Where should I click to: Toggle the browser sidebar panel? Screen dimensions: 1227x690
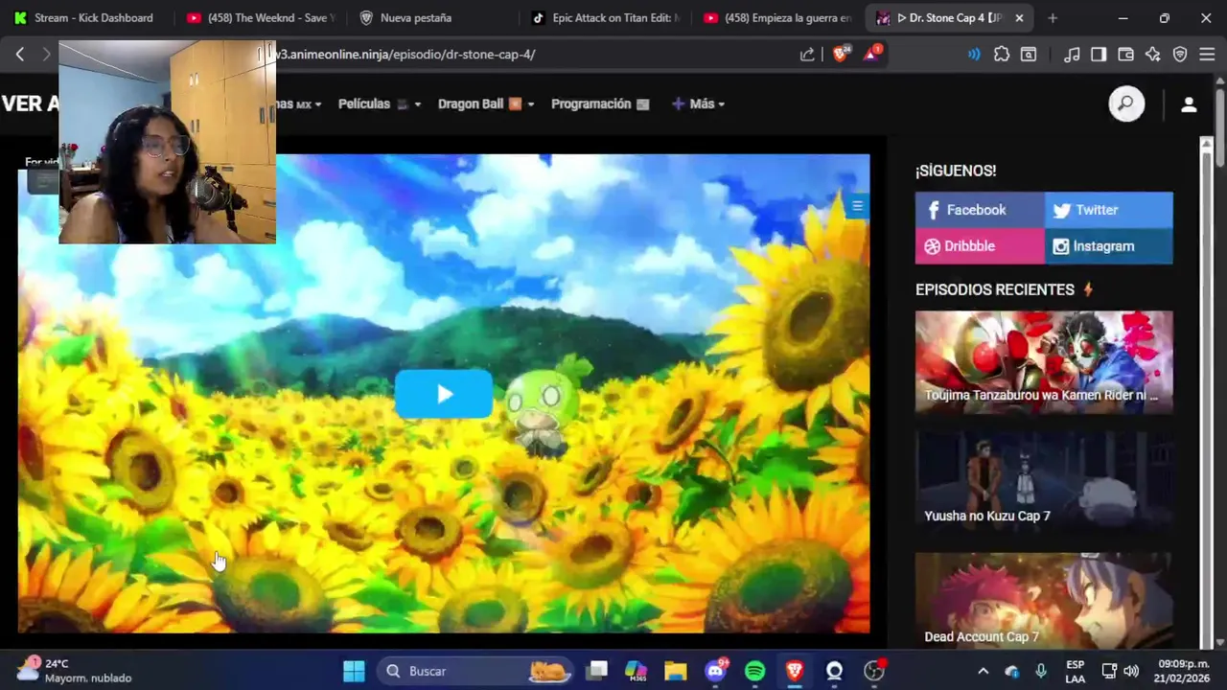click(1099, 55)
